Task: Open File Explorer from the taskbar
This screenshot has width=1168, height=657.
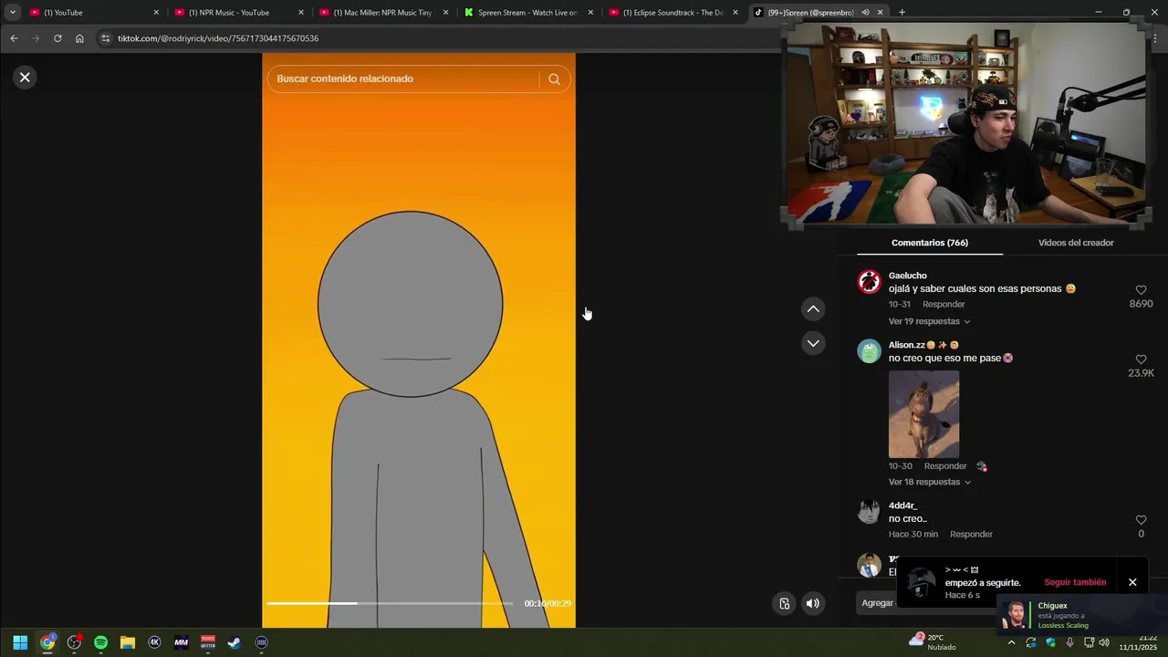Action: (x=128, y=642)
